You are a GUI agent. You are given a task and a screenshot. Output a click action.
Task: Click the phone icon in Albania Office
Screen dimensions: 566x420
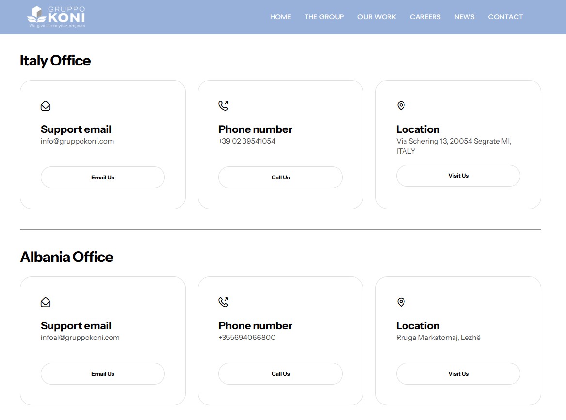point(224,302)
